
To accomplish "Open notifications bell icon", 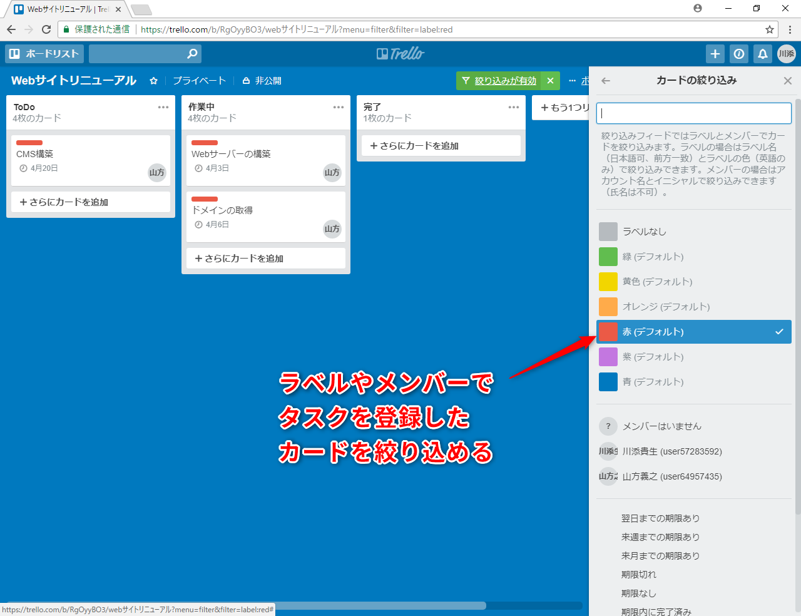I will [763, 54].
